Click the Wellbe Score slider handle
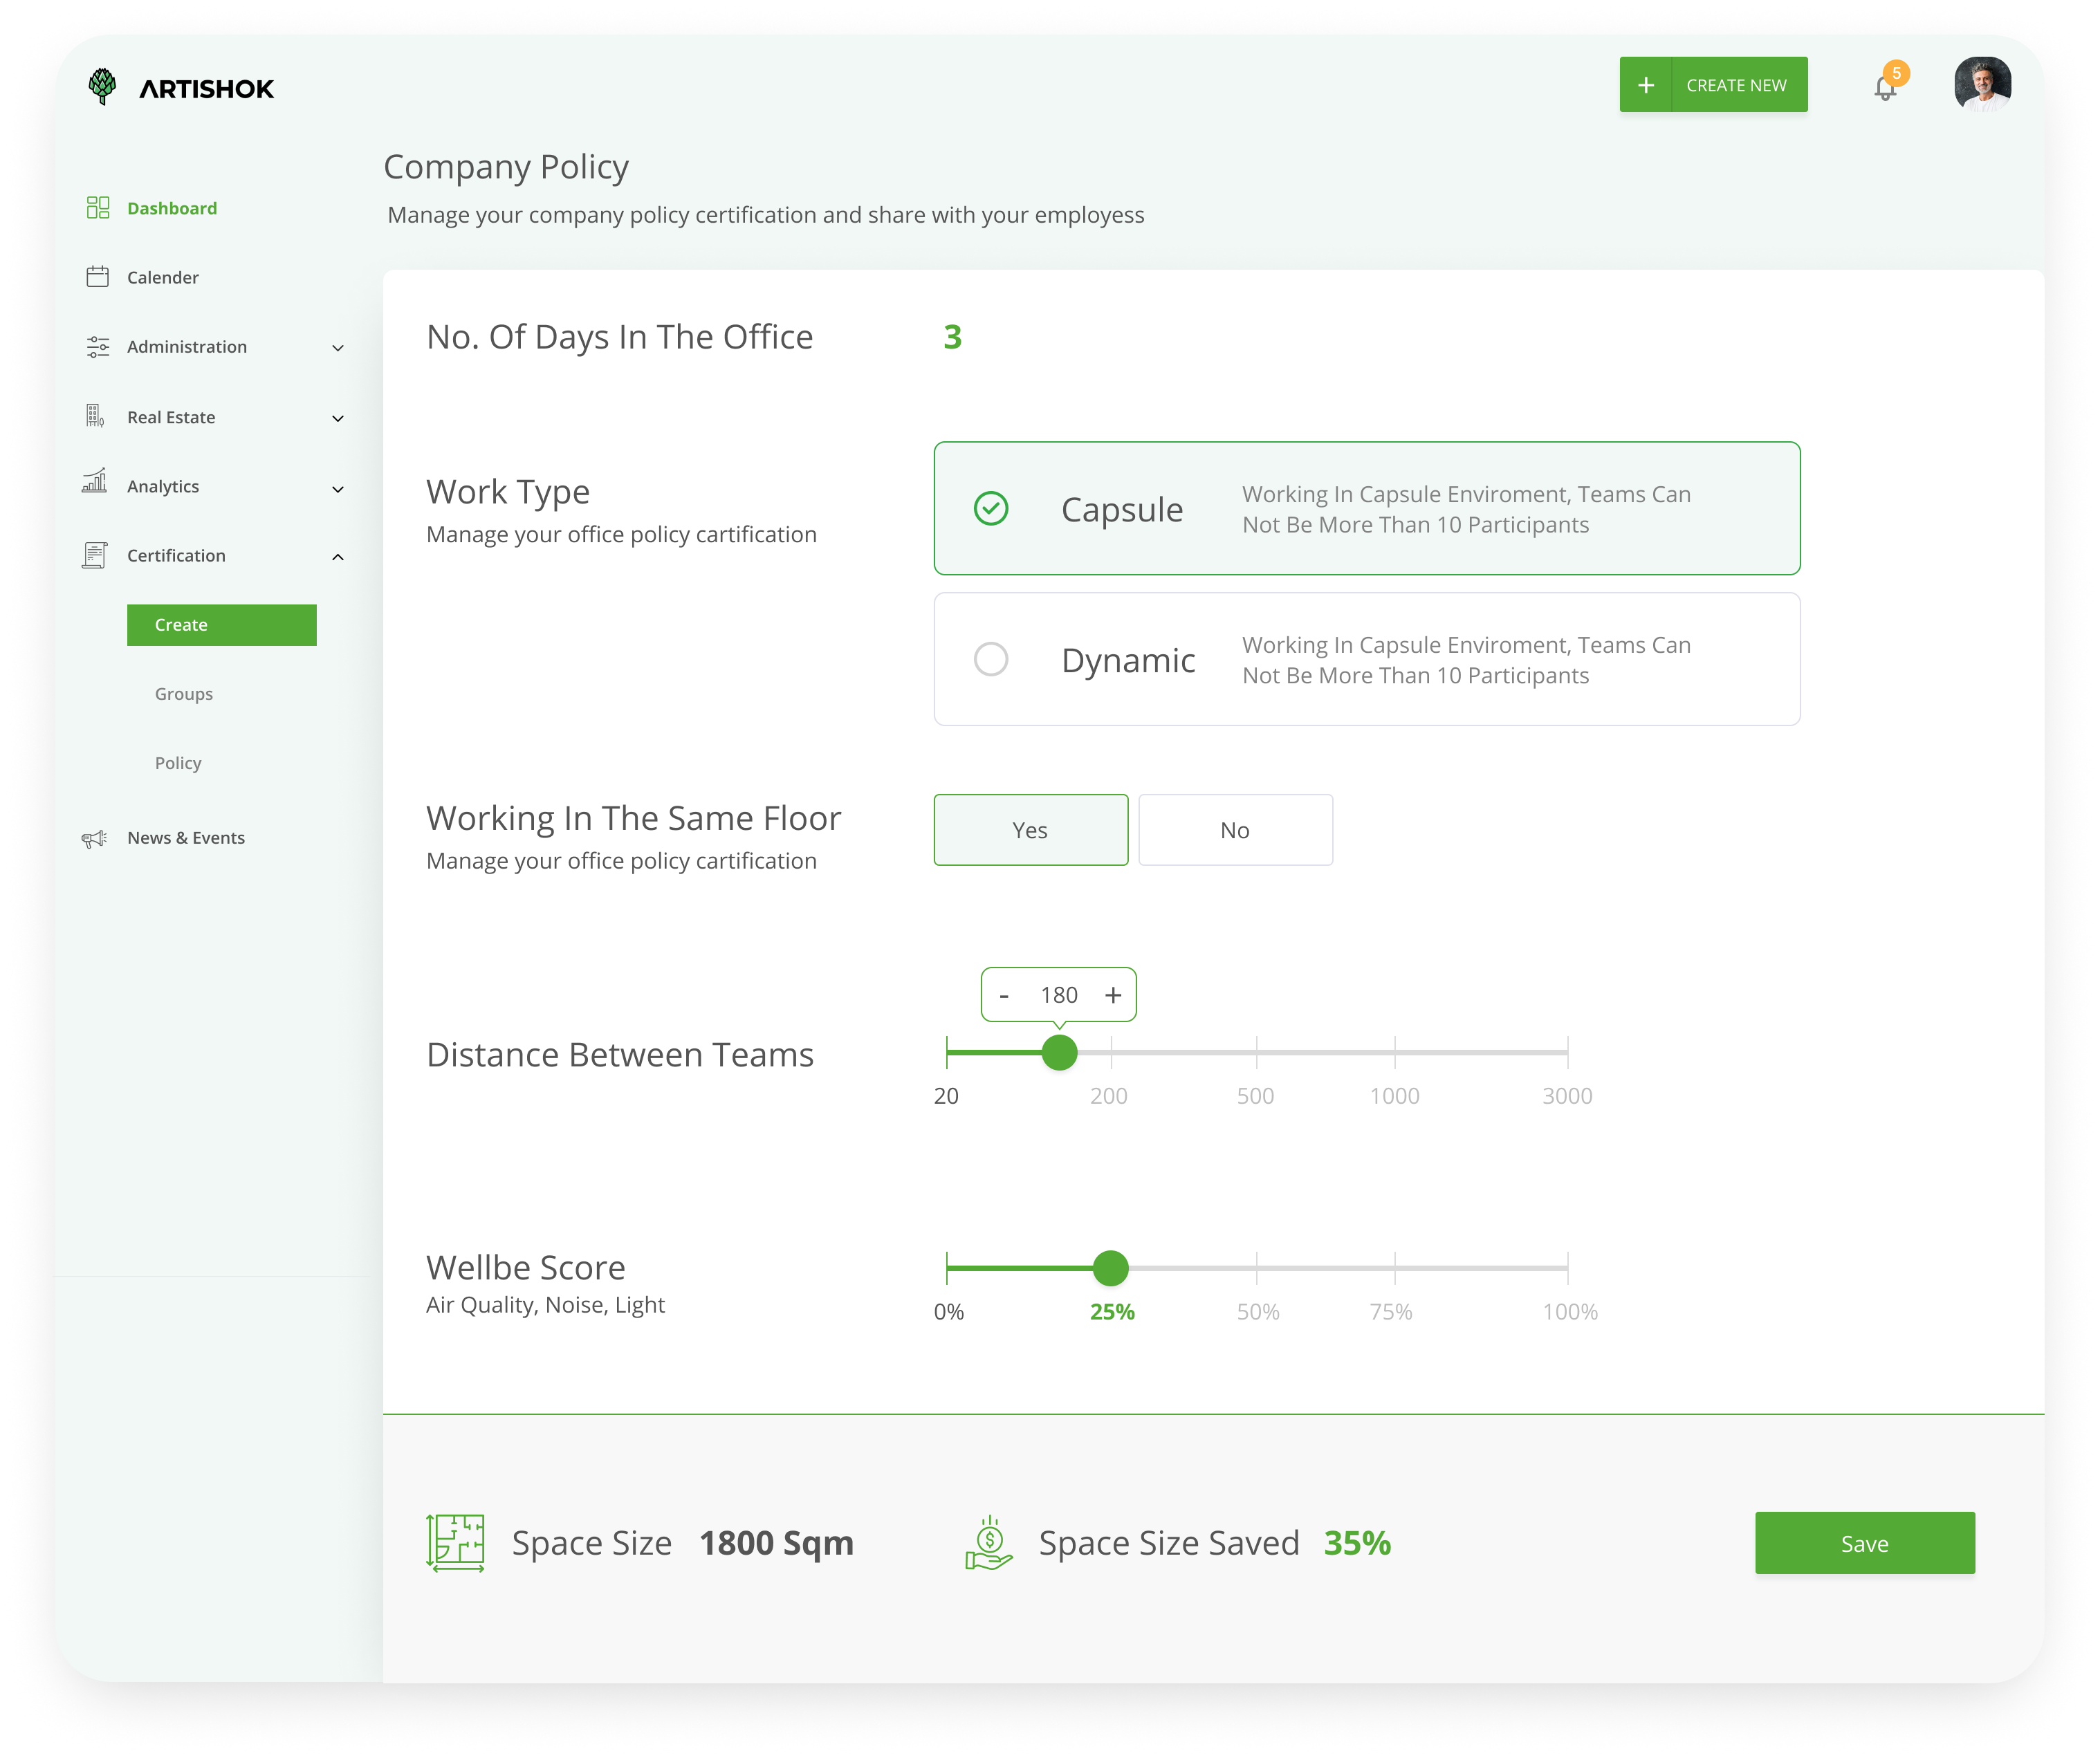Screen dimensions: 2100x1758 [x=1110, y=1268]
